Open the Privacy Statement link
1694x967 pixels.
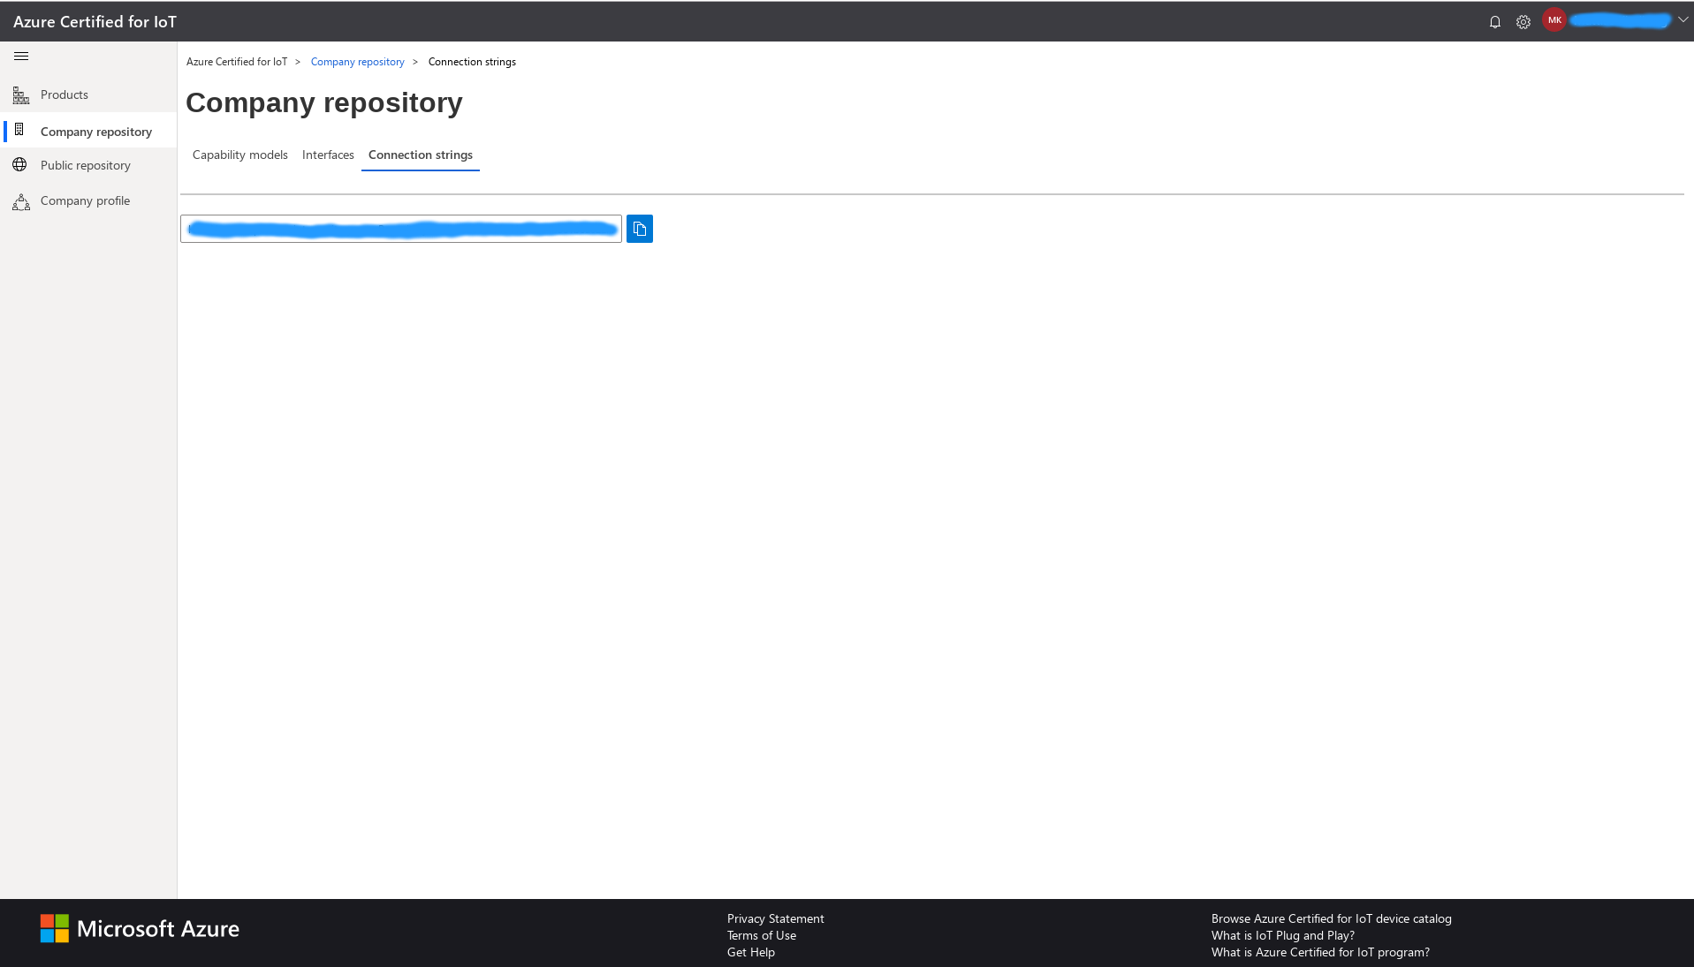click(x=776, y=918)
